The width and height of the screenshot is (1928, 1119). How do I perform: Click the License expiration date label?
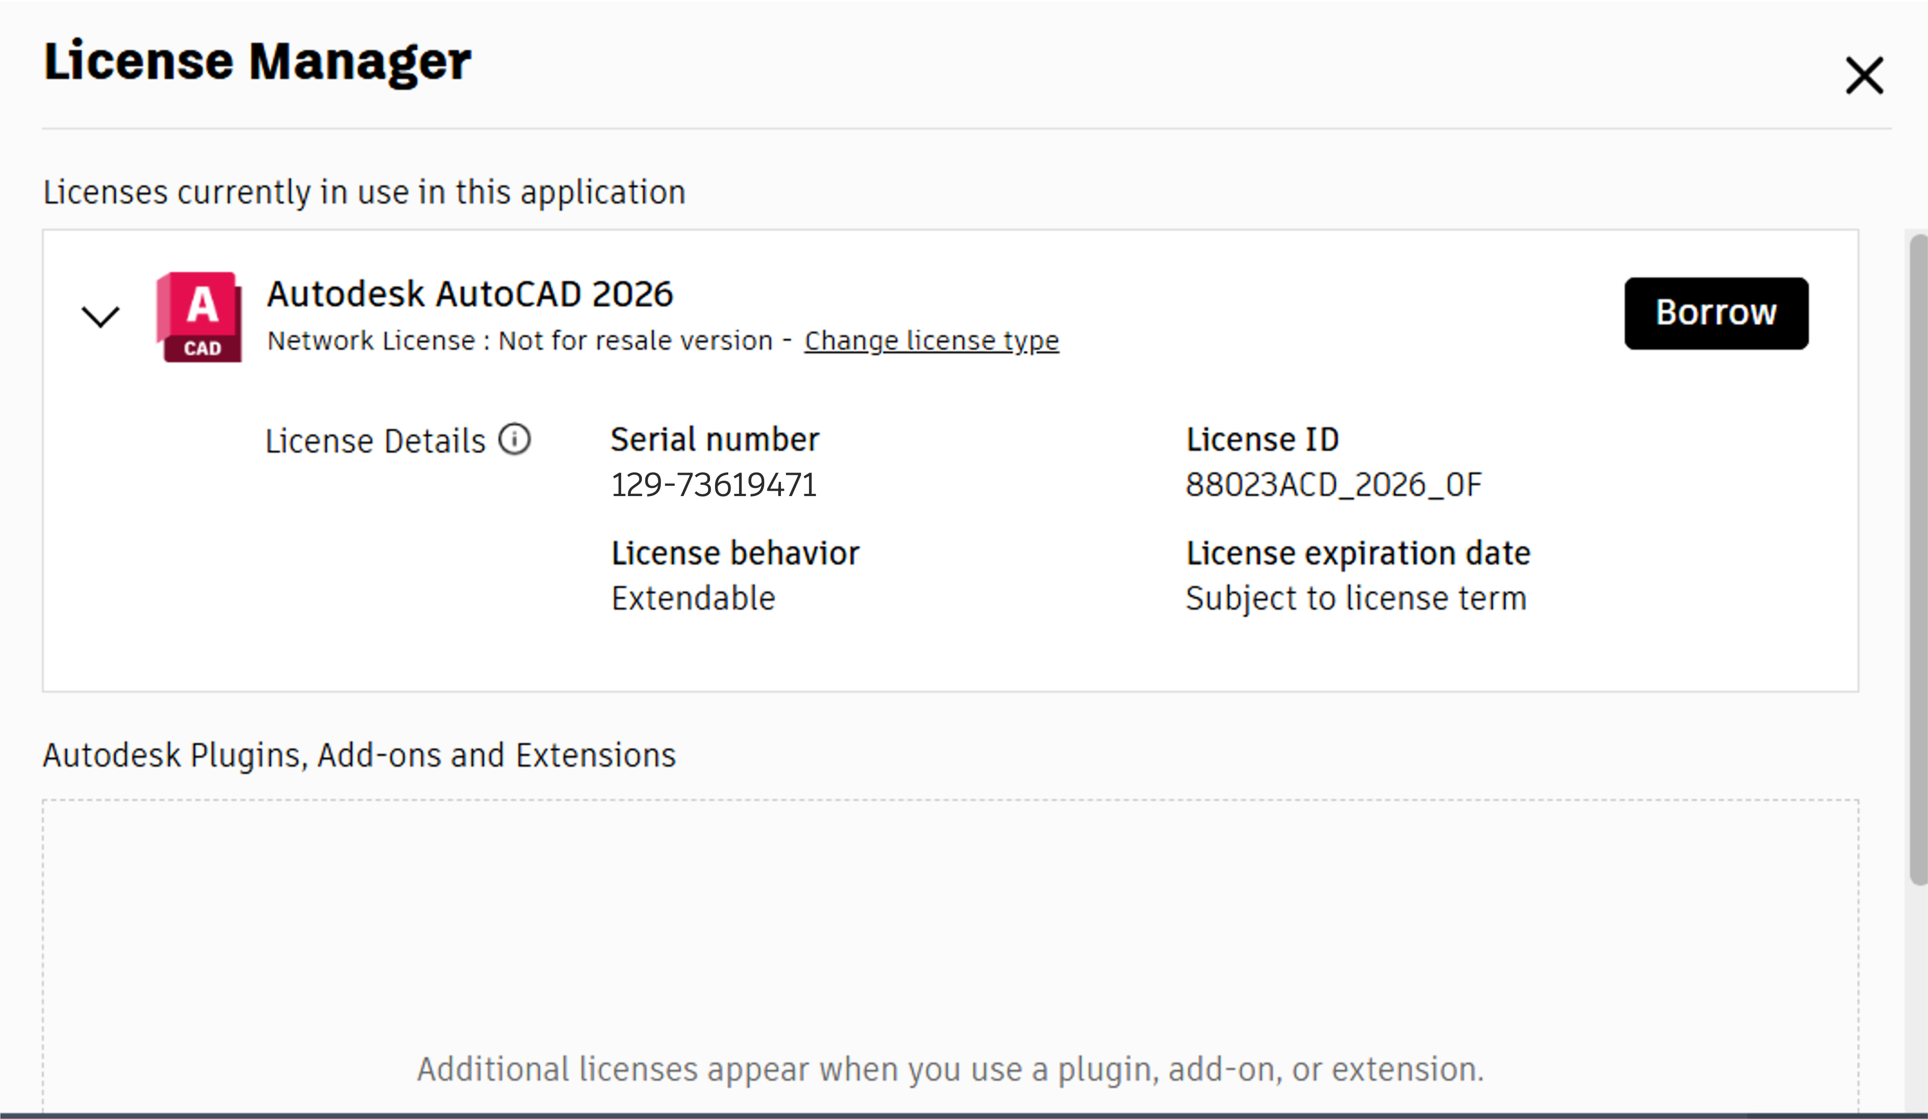(1357, 553)
